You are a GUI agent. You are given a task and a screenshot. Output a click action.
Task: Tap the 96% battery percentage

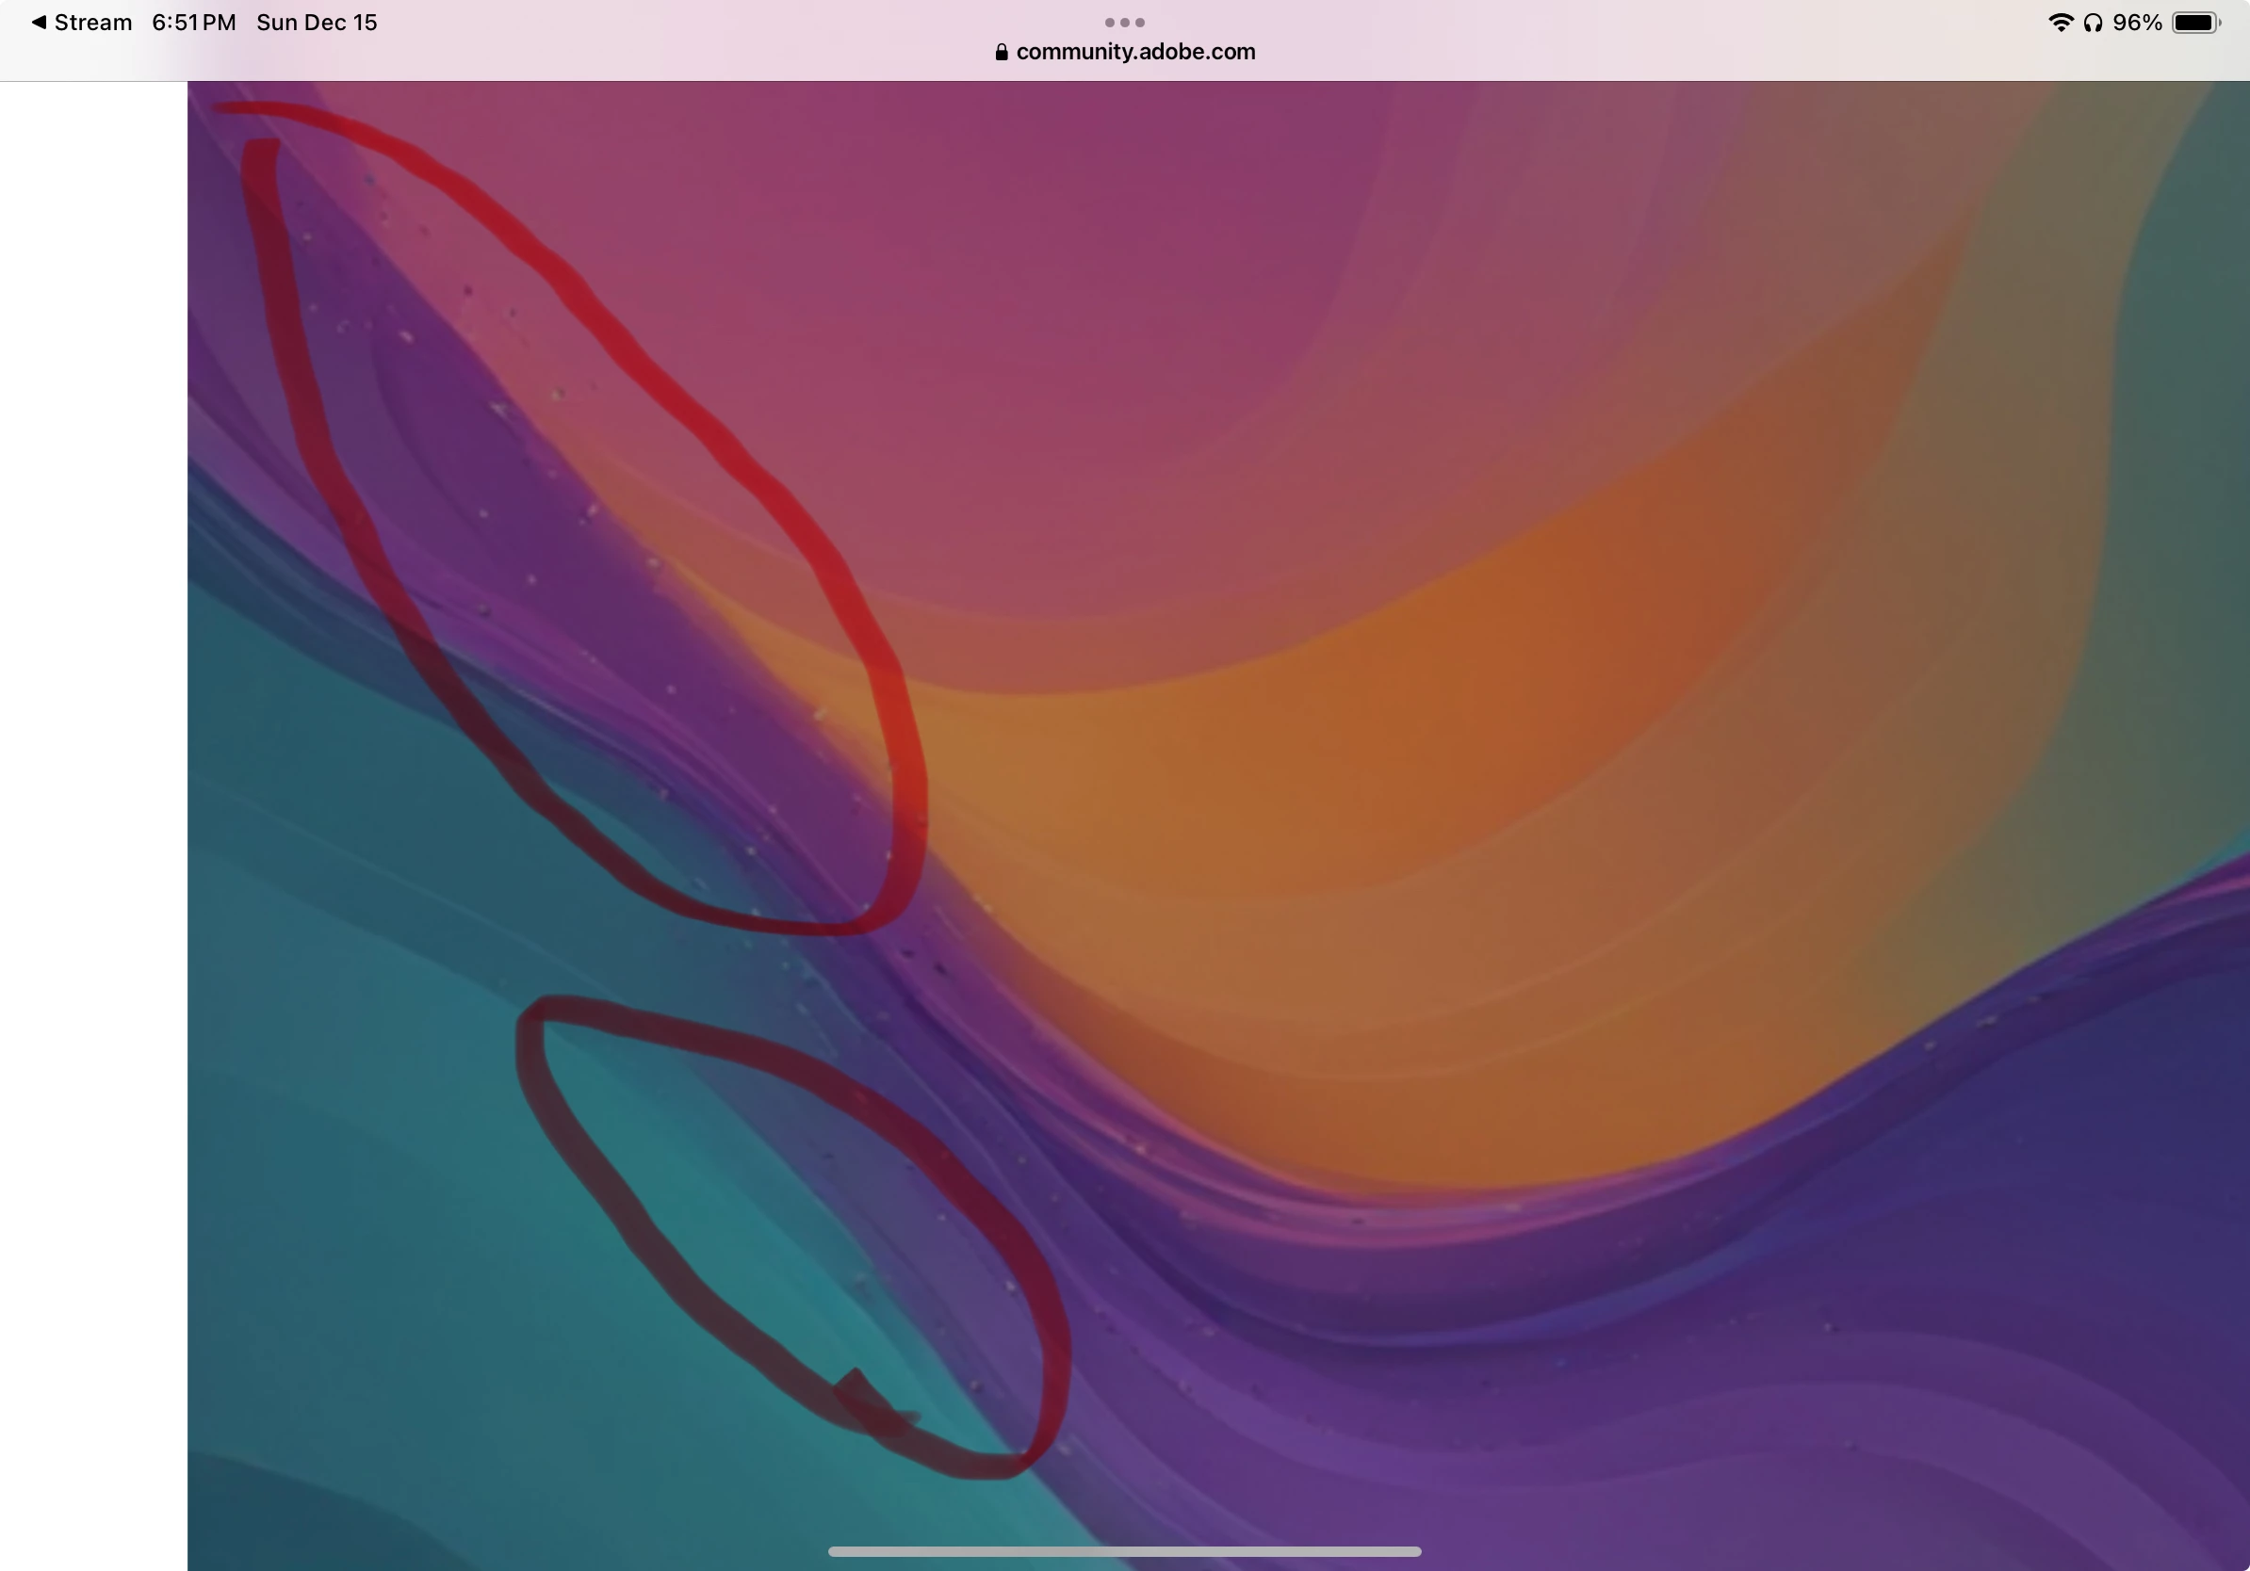pos(2137,23)
